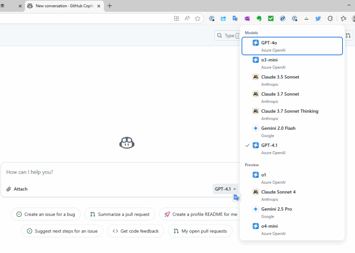The height and width of the screenshot is (253, 355).
Task: Click the Twitter bird extension icon
Action: click(x=318, y=19)
